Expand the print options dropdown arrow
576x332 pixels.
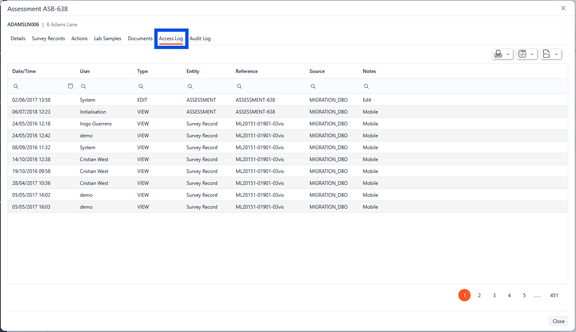click(508, 54)
